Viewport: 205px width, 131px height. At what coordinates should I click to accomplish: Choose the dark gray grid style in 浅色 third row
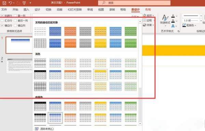coord(40,86)
